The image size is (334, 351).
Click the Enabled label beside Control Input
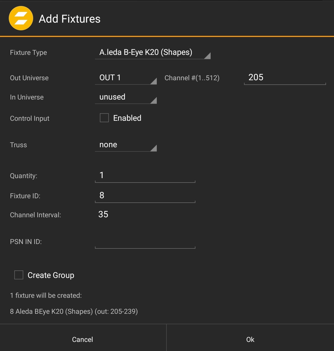coord(127,118)
